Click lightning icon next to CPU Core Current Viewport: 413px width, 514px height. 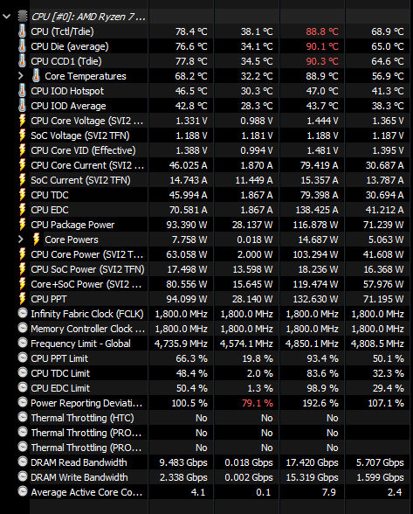23,165
